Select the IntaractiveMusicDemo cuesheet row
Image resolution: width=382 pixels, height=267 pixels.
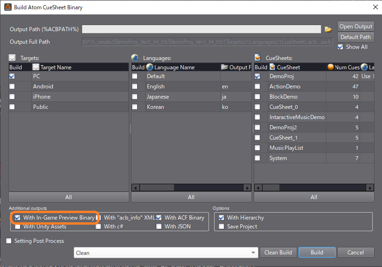(314, 117)
